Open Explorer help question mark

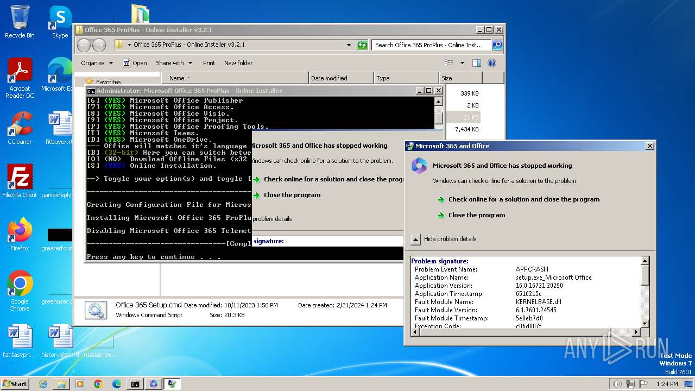click(491, 63)
